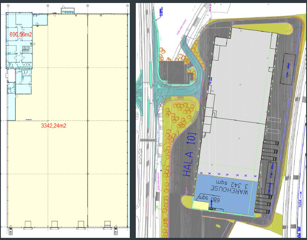Click the rightmost loading dock door at bottom
The width and height of the screenshot is (307, 240).
107,224
